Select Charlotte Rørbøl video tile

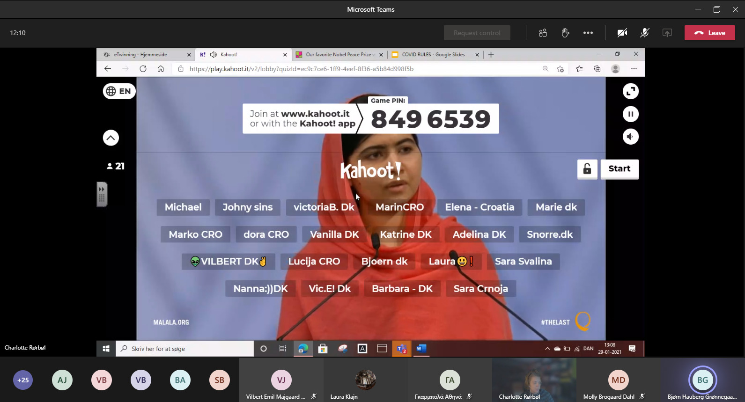pyautogui.click(x=534, y=380)
